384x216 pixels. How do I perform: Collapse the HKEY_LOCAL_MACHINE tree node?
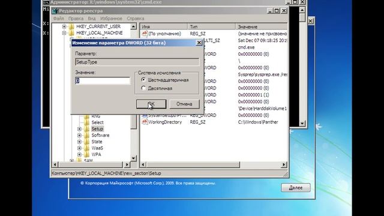[x=64, y=33]
